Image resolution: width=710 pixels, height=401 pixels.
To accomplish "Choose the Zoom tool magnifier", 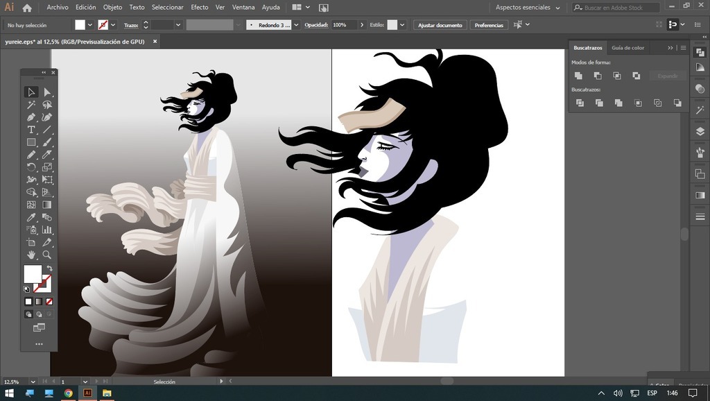I will tap(47, 255).
